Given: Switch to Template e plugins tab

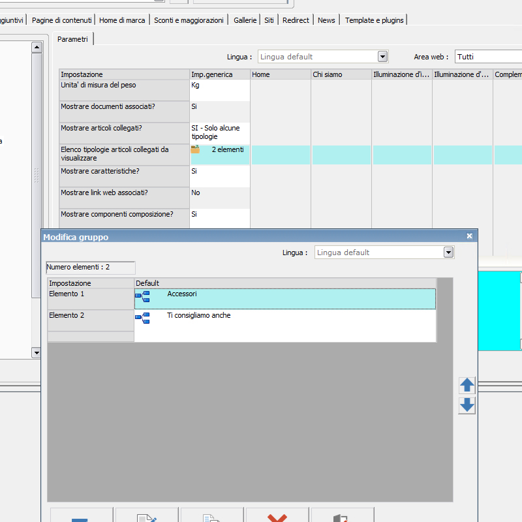Looking at the screenshot, I should [x=374, y=20].
